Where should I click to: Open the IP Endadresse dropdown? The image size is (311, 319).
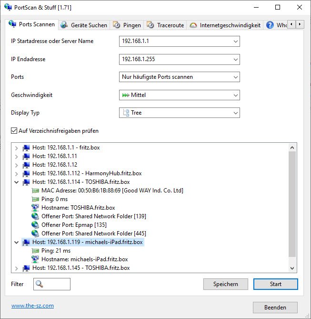coord(236,59)
